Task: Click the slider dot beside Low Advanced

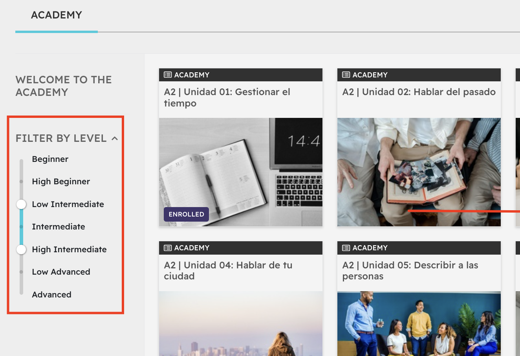Action: (x=21, y=272)
